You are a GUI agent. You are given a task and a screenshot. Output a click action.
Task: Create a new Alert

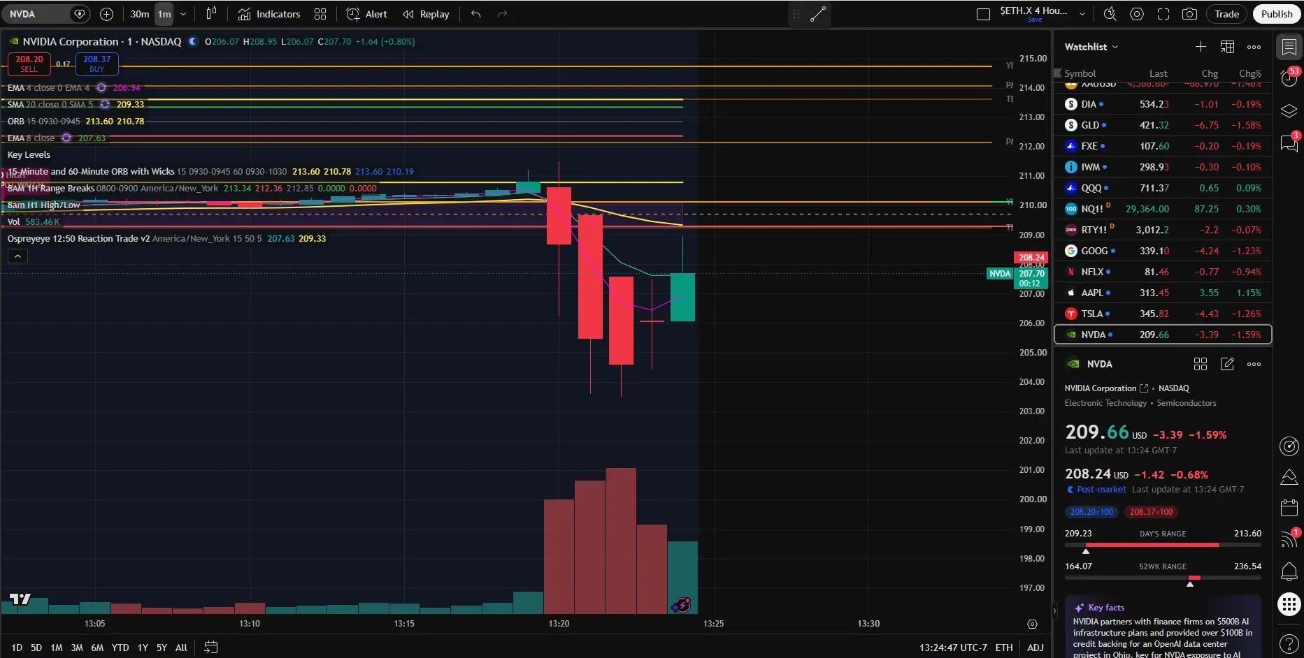point(367,14)
